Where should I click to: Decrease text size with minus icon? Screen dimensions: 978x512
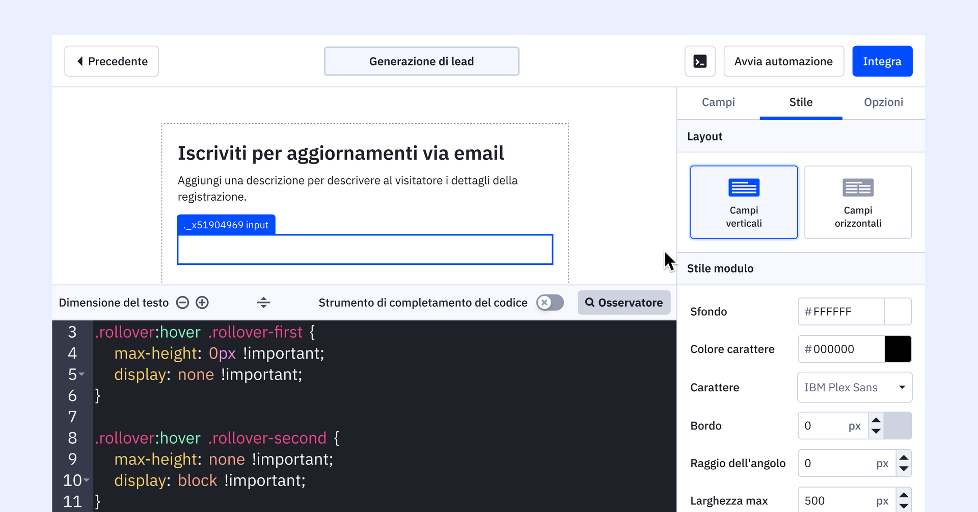click(182, 303)
